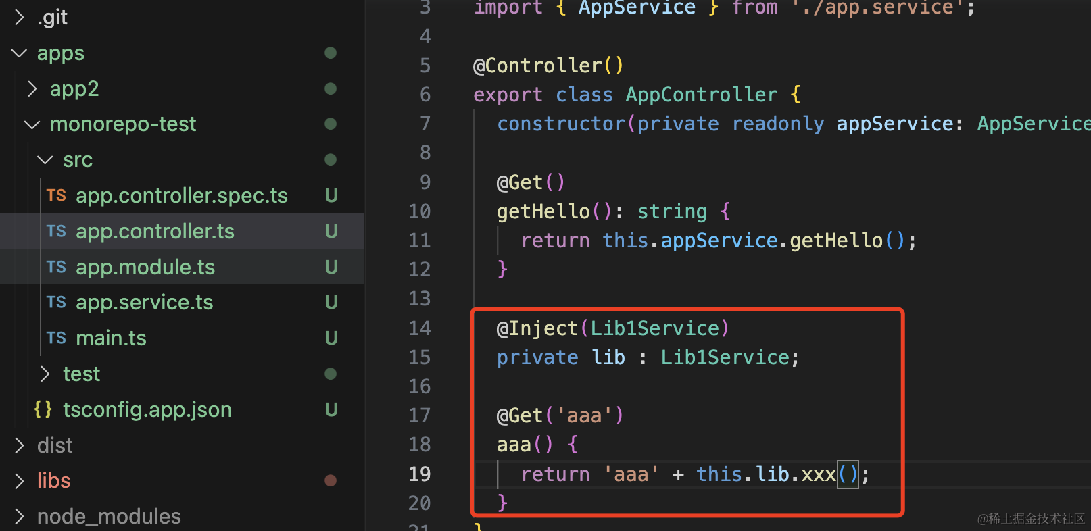Collapse the monorepo-test folder
The image size is (1091, 531).
point(32,124)
